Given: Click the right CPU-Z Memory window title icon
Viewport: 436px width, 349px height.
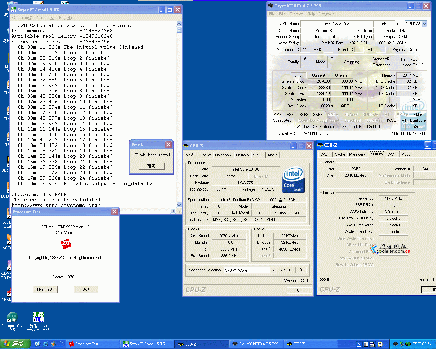Looking at the screenshot, I should point(320,145).
